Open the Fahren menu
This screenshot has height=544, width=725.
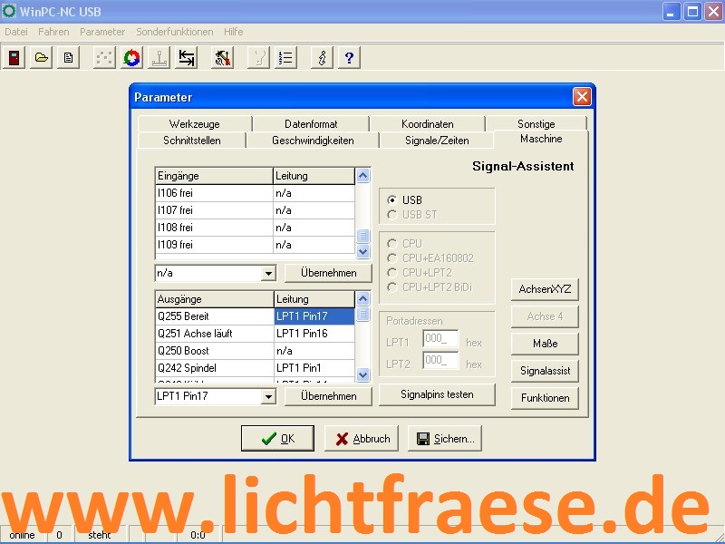coord(53,32)
